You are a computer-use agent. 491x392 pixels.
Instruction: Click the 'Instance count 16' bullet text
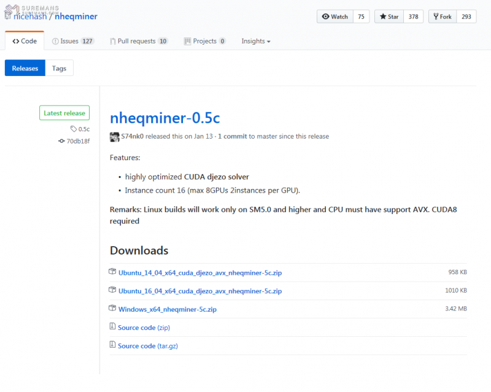click(212, 190)
